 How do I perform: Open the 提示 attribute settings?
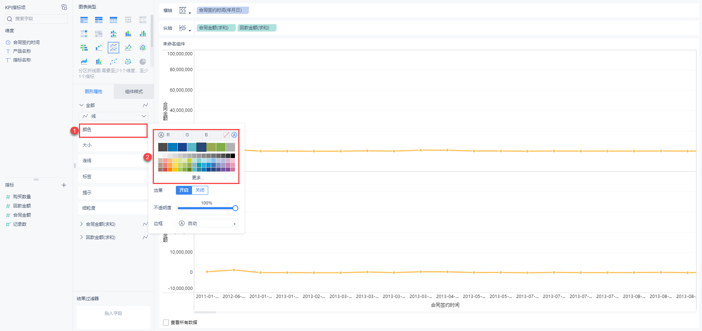point(113,193)
